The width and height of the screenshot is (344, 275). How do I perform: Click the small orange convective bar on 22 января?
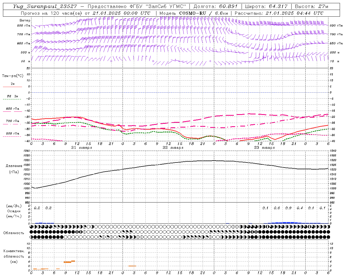[x=132, y=266]
